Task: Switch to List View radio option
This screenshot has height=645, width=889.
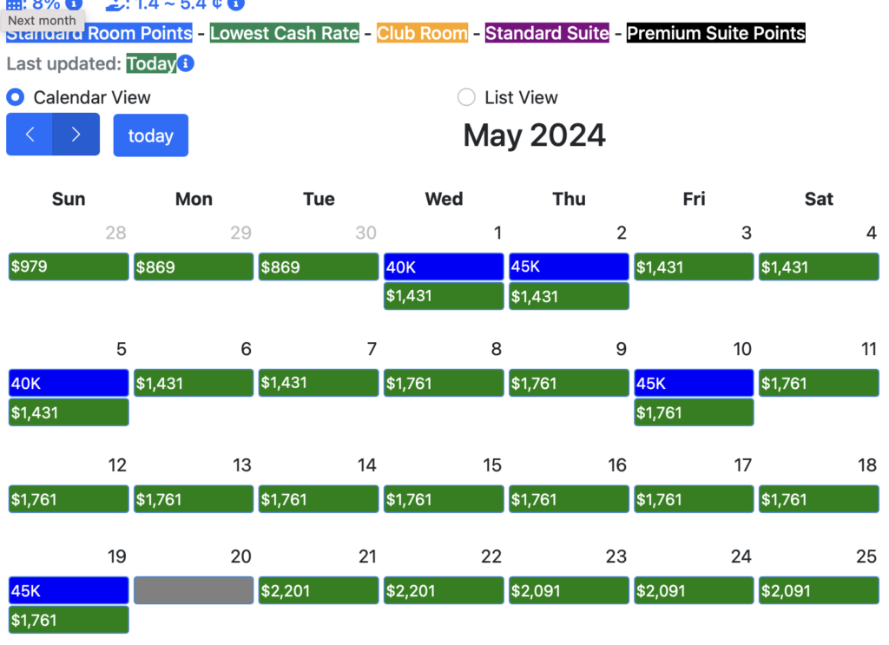Action: click(466, 97)
